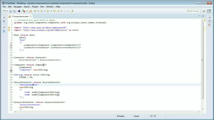Click the dark blue sphere toolbar icon
This screenshot has height=120, width=214.
click(19, 11)
